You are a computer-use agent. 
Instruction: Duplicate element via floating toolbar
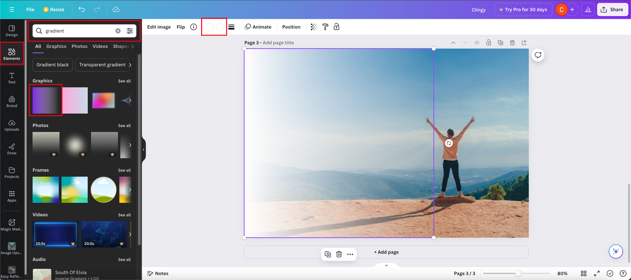[x=328, y=254]
